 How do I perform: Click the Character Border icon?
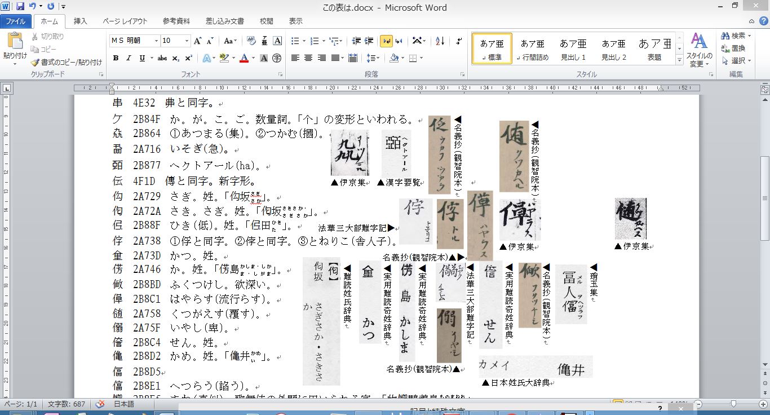(x=277, y=41)
